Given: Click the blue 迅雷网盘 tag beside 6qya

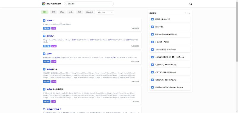Looking at the screenshot, I should click(x=47, y=61).
